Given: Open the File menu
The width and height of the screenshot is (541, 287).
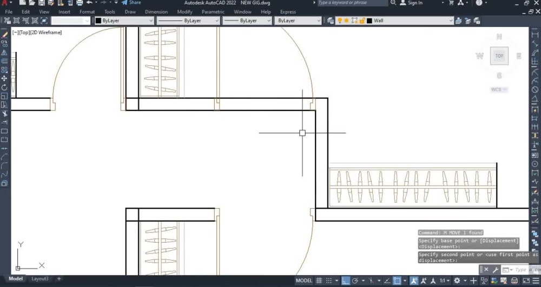Looking at the screenshot, I should point(9,12).
